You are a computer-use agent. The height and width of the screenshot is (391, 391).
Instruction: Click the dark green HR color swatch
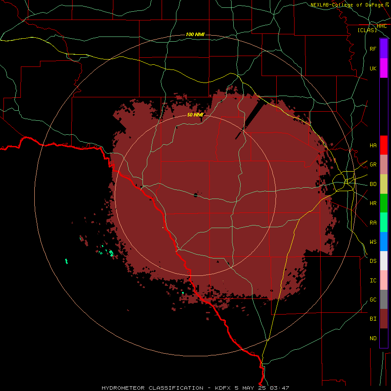pos(384,203)
